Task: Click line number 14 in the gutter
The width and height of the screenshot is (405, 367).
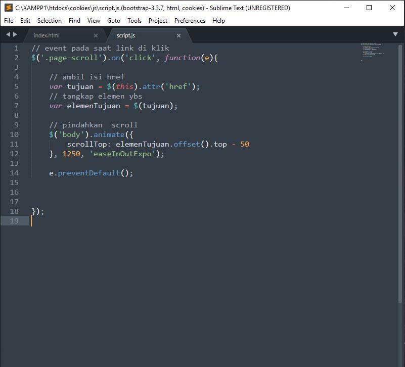Action: 14,173
